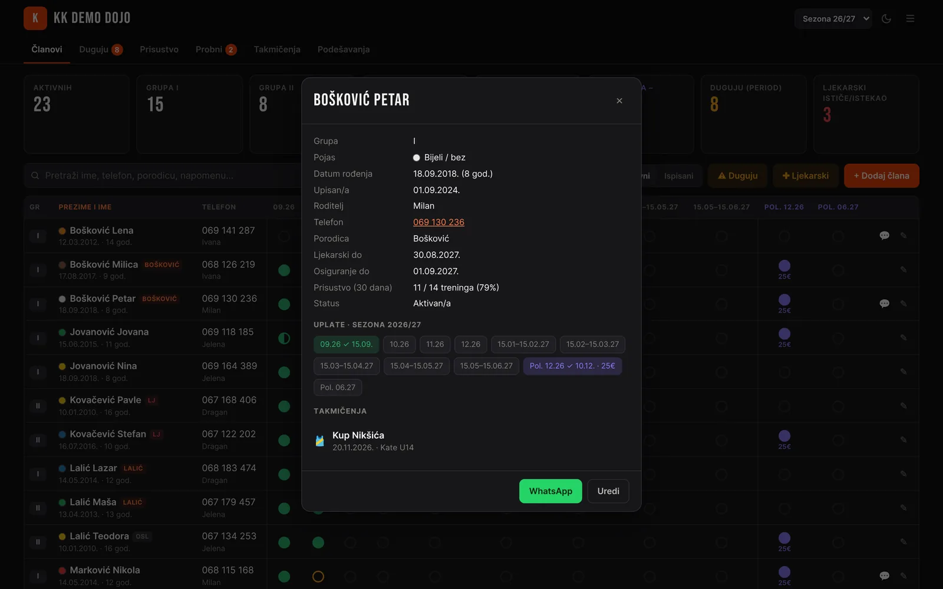
Task: Edit pencil icon for Jovanović Jovana
Action: click(x=904, y=338)
